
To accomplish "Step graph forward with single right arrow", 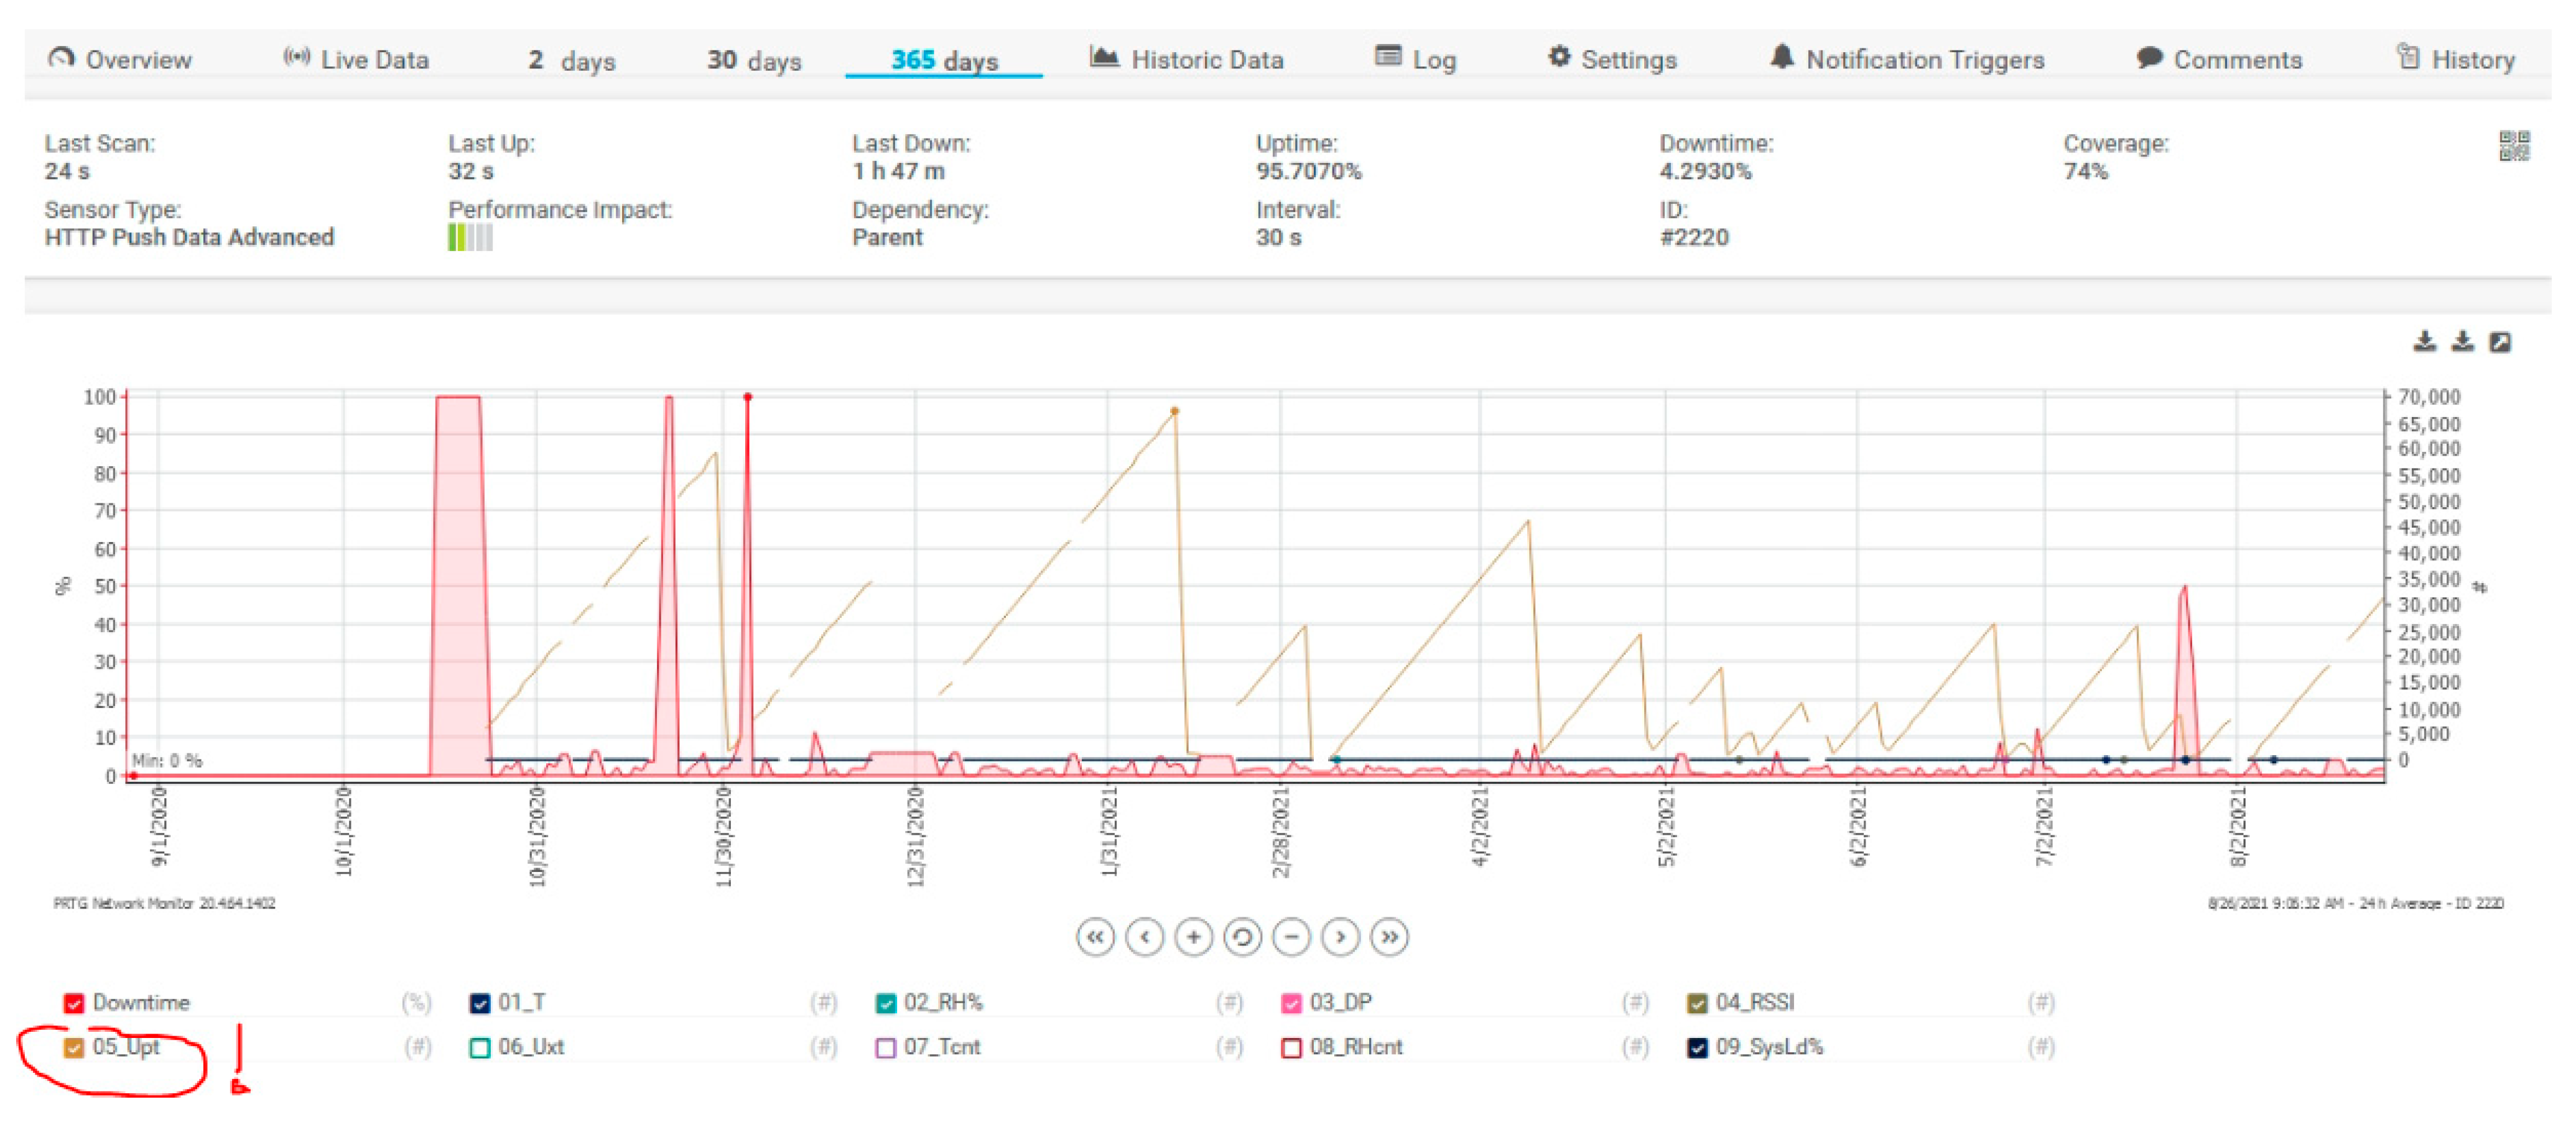I will coord(1340,937).
